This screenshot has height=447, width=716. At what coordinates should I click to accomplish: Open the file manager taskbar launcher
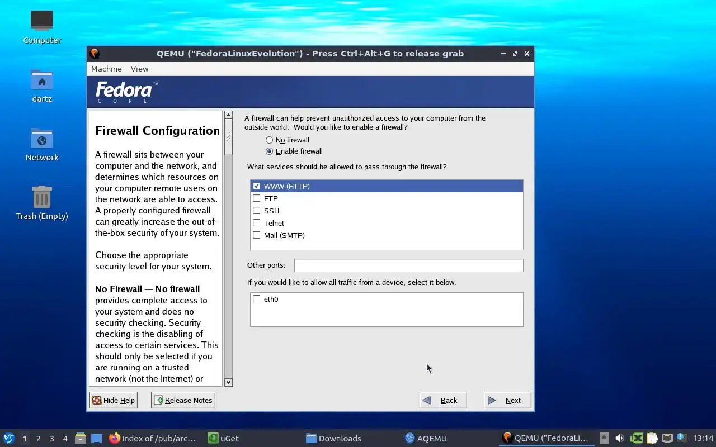click(81, 438)
